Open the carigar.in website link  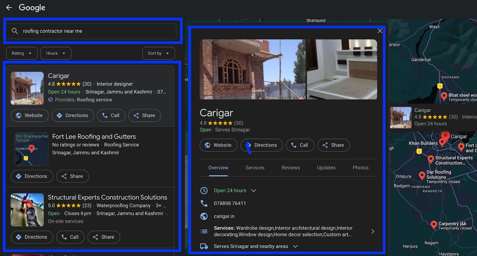pyautogui.click(x=224, y=216)
